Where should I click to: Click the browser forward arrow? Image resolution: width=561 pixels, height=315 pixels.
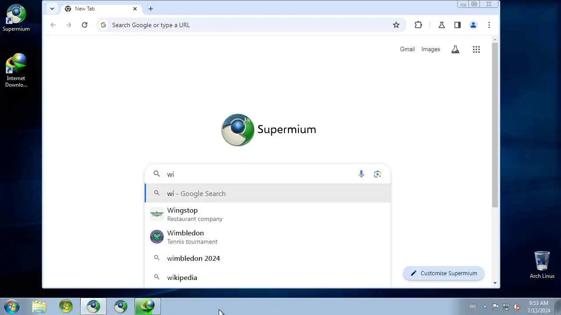point(69,25)
